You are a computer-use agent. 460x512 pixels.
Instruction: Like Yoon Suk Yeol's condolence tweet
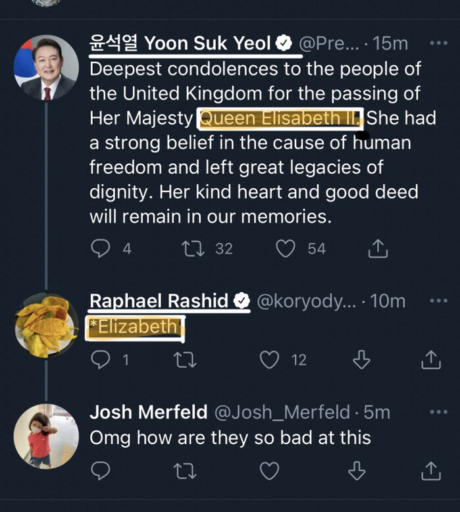click(285, 248)
